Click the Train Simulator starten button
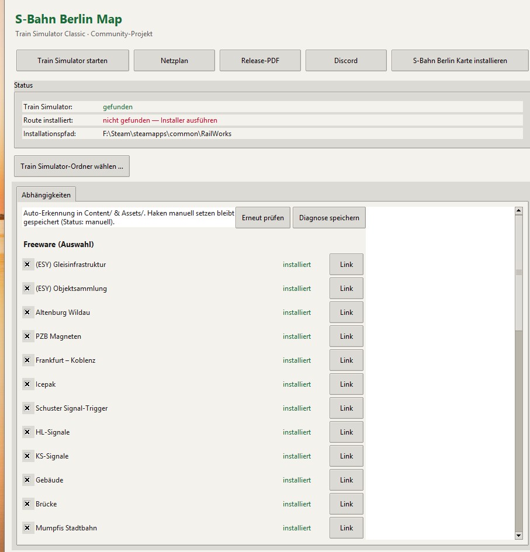 [72, 61]
